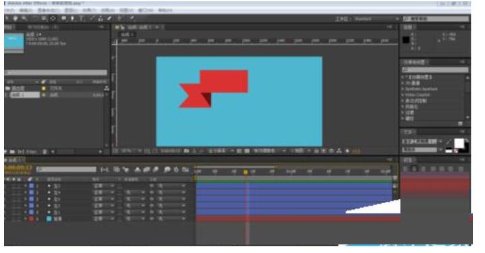485x253 pixels.
Task: Select the Puppet Pin tool
Action: tap(132, 19)
